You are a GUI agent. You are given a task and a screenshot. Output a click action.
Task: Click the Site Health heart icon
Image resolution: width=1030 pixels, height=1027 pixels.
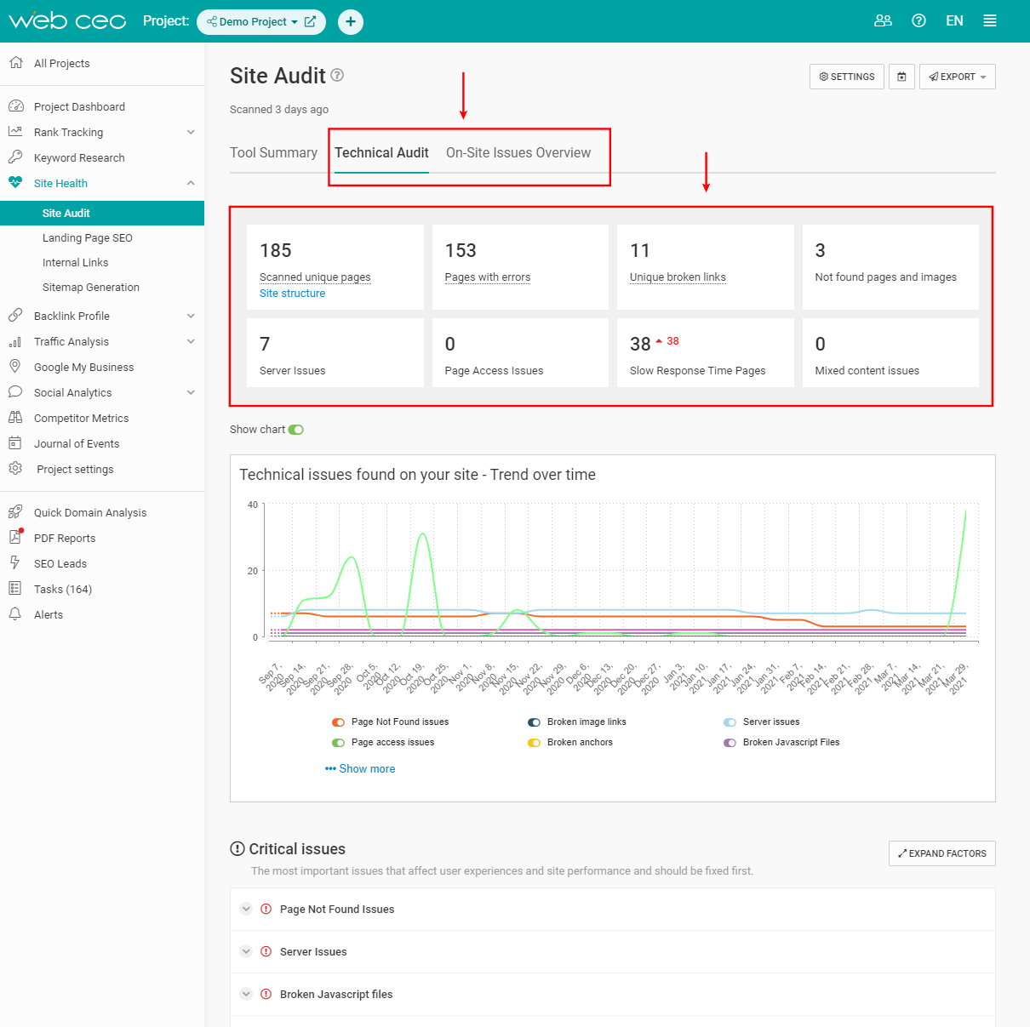pyautogui.click(x=15, y=182)
